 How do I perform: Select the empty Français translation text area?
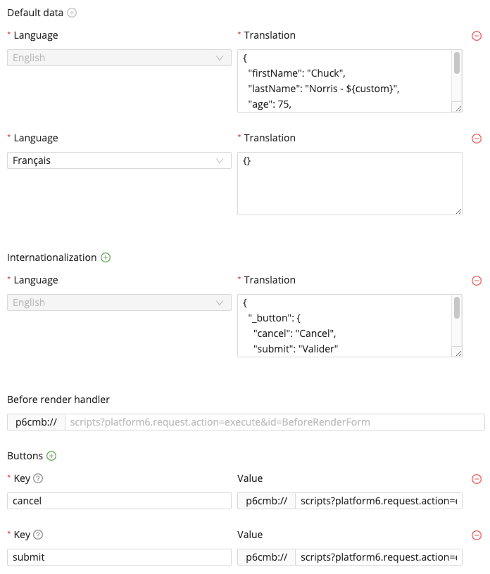[348, 183]
